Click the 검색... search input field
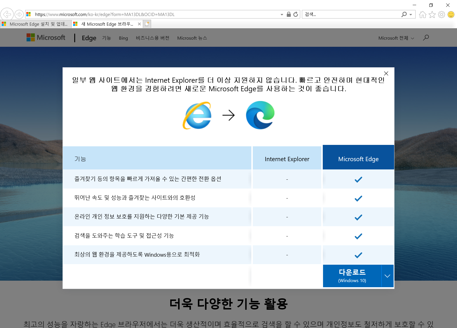 pos(351,14)
